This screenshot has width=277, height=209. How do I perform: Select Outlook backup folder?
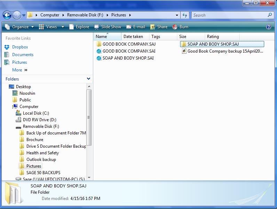(41, 160)
